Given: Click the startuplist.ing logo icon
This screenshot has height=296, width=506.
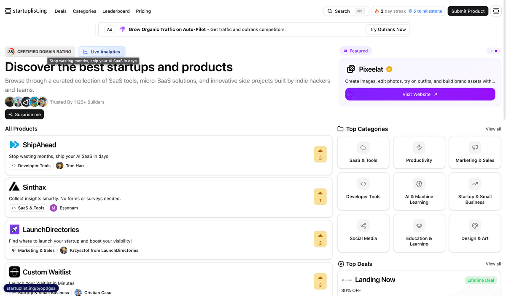Looking at the screenshot, I should tap(8, 11).
